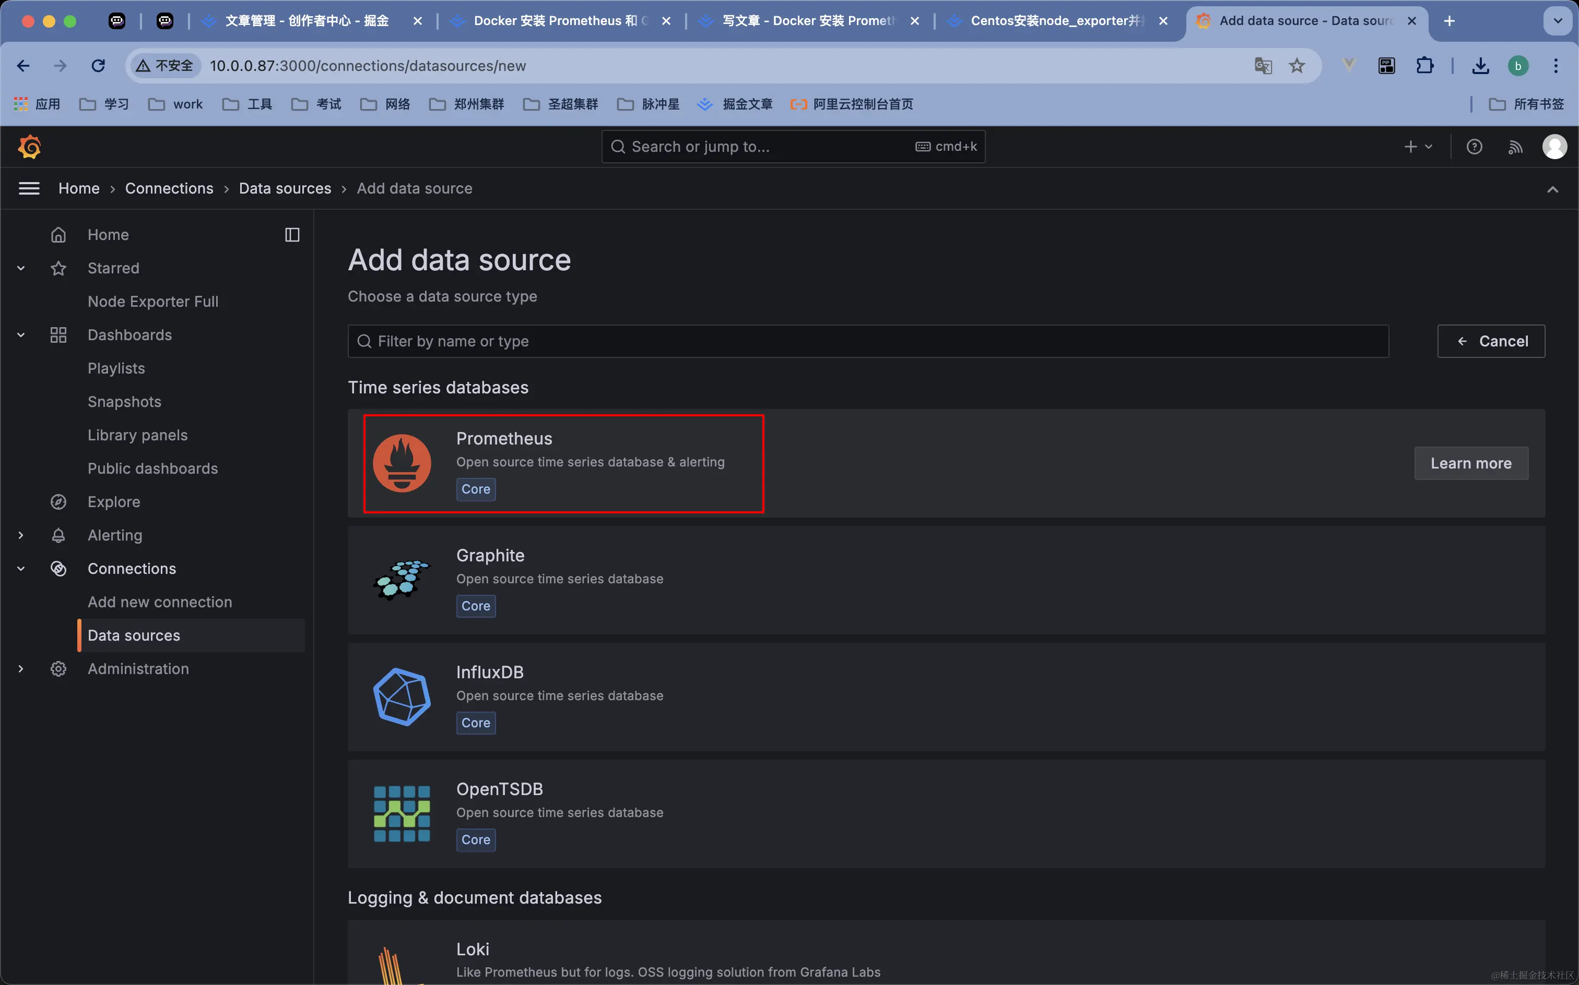Click the Connections breadcrumb link

pos(170,188)
